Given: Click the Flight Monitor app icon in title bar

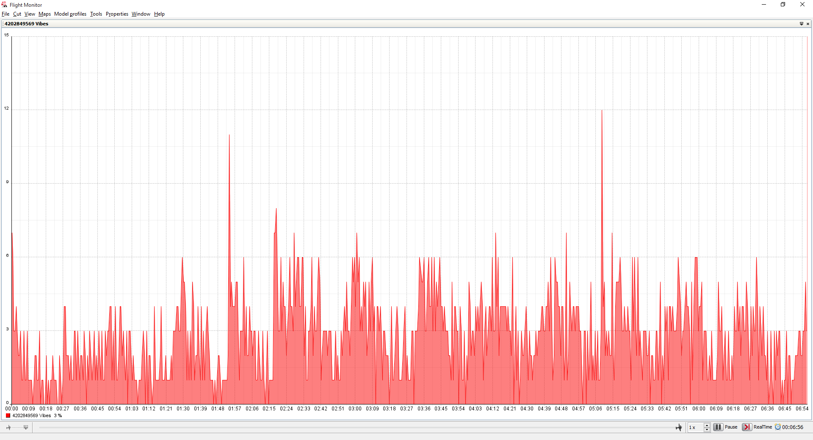Looking at the screenshot, I should coord(5,5).
